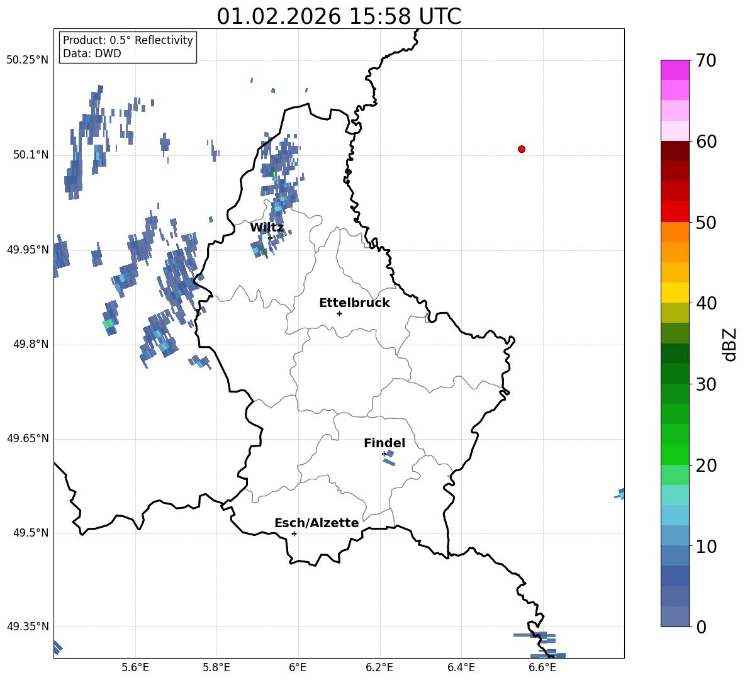Click the Product 0.5° Reflectivity info box

click(x=127, y=47)
